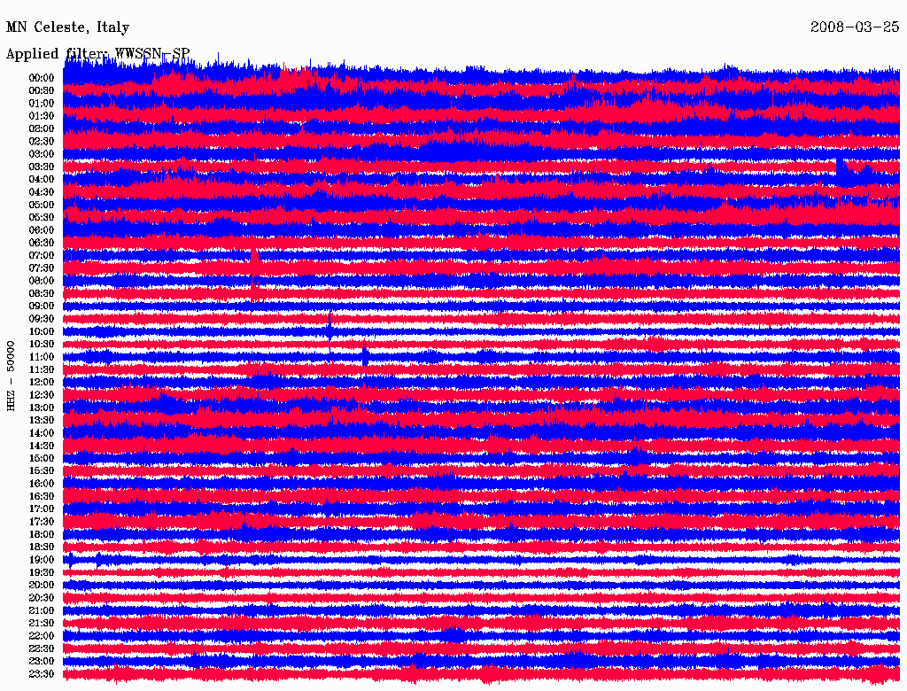Click the blue spike on the 11:00 trace
Viewport: 907px width, 691px height.
(365, 354)
